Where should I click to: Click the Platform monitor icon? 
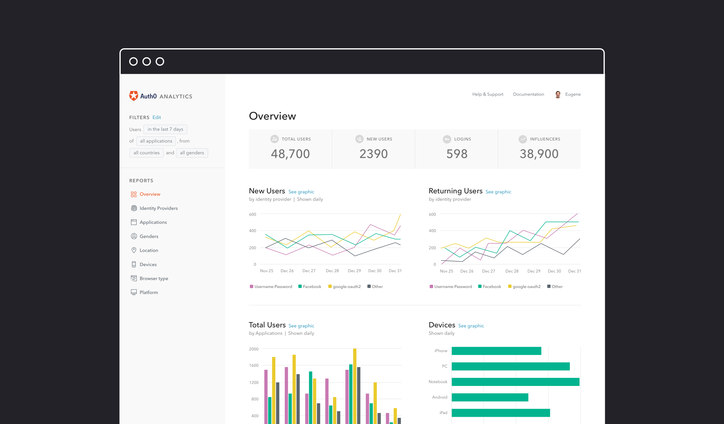pyautogui.click(x=134, y=292)
